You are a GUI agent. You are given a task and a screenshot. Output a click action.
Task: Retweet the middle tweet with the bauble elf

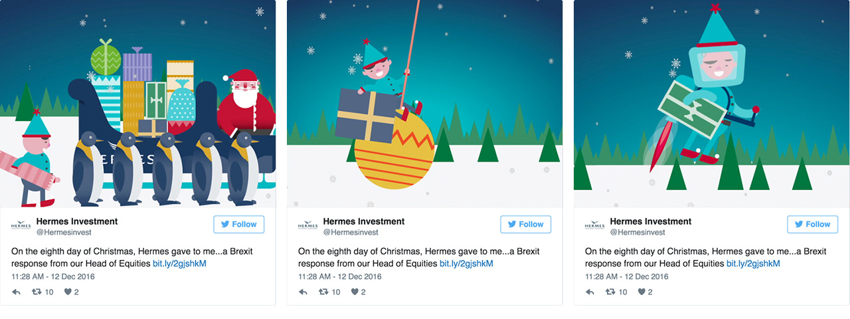324,292
